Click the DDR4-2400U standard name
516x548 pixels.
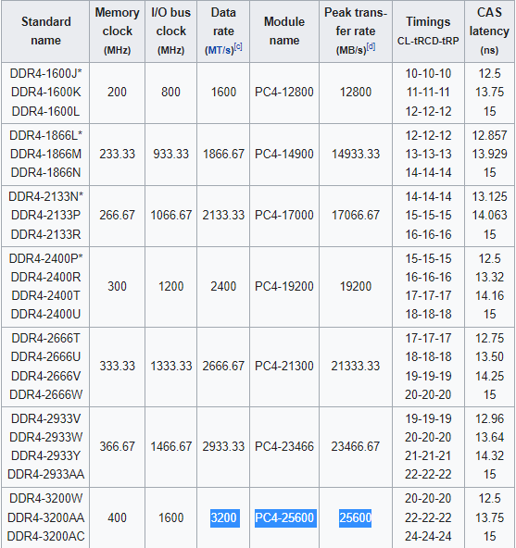[45, 314]
